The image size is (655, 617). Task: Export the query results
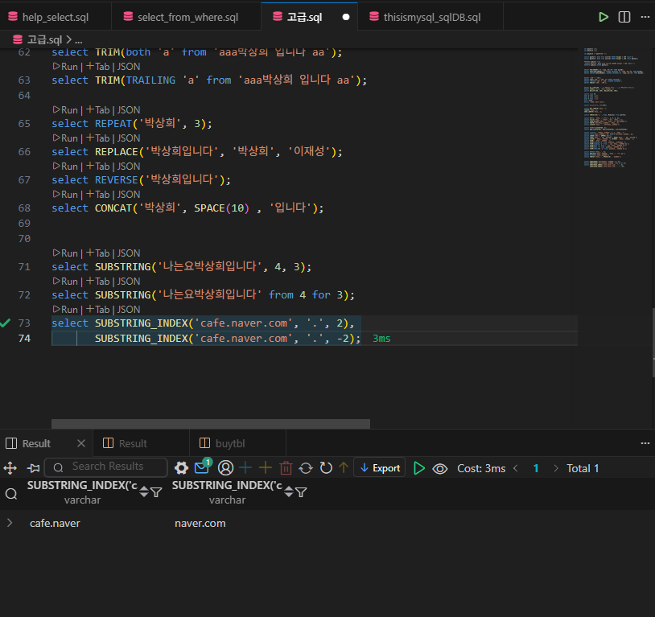pyautogui.click(x=379, y=468)
